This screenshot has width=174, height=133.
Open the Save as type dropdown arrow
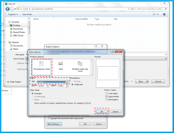(166, 59)
